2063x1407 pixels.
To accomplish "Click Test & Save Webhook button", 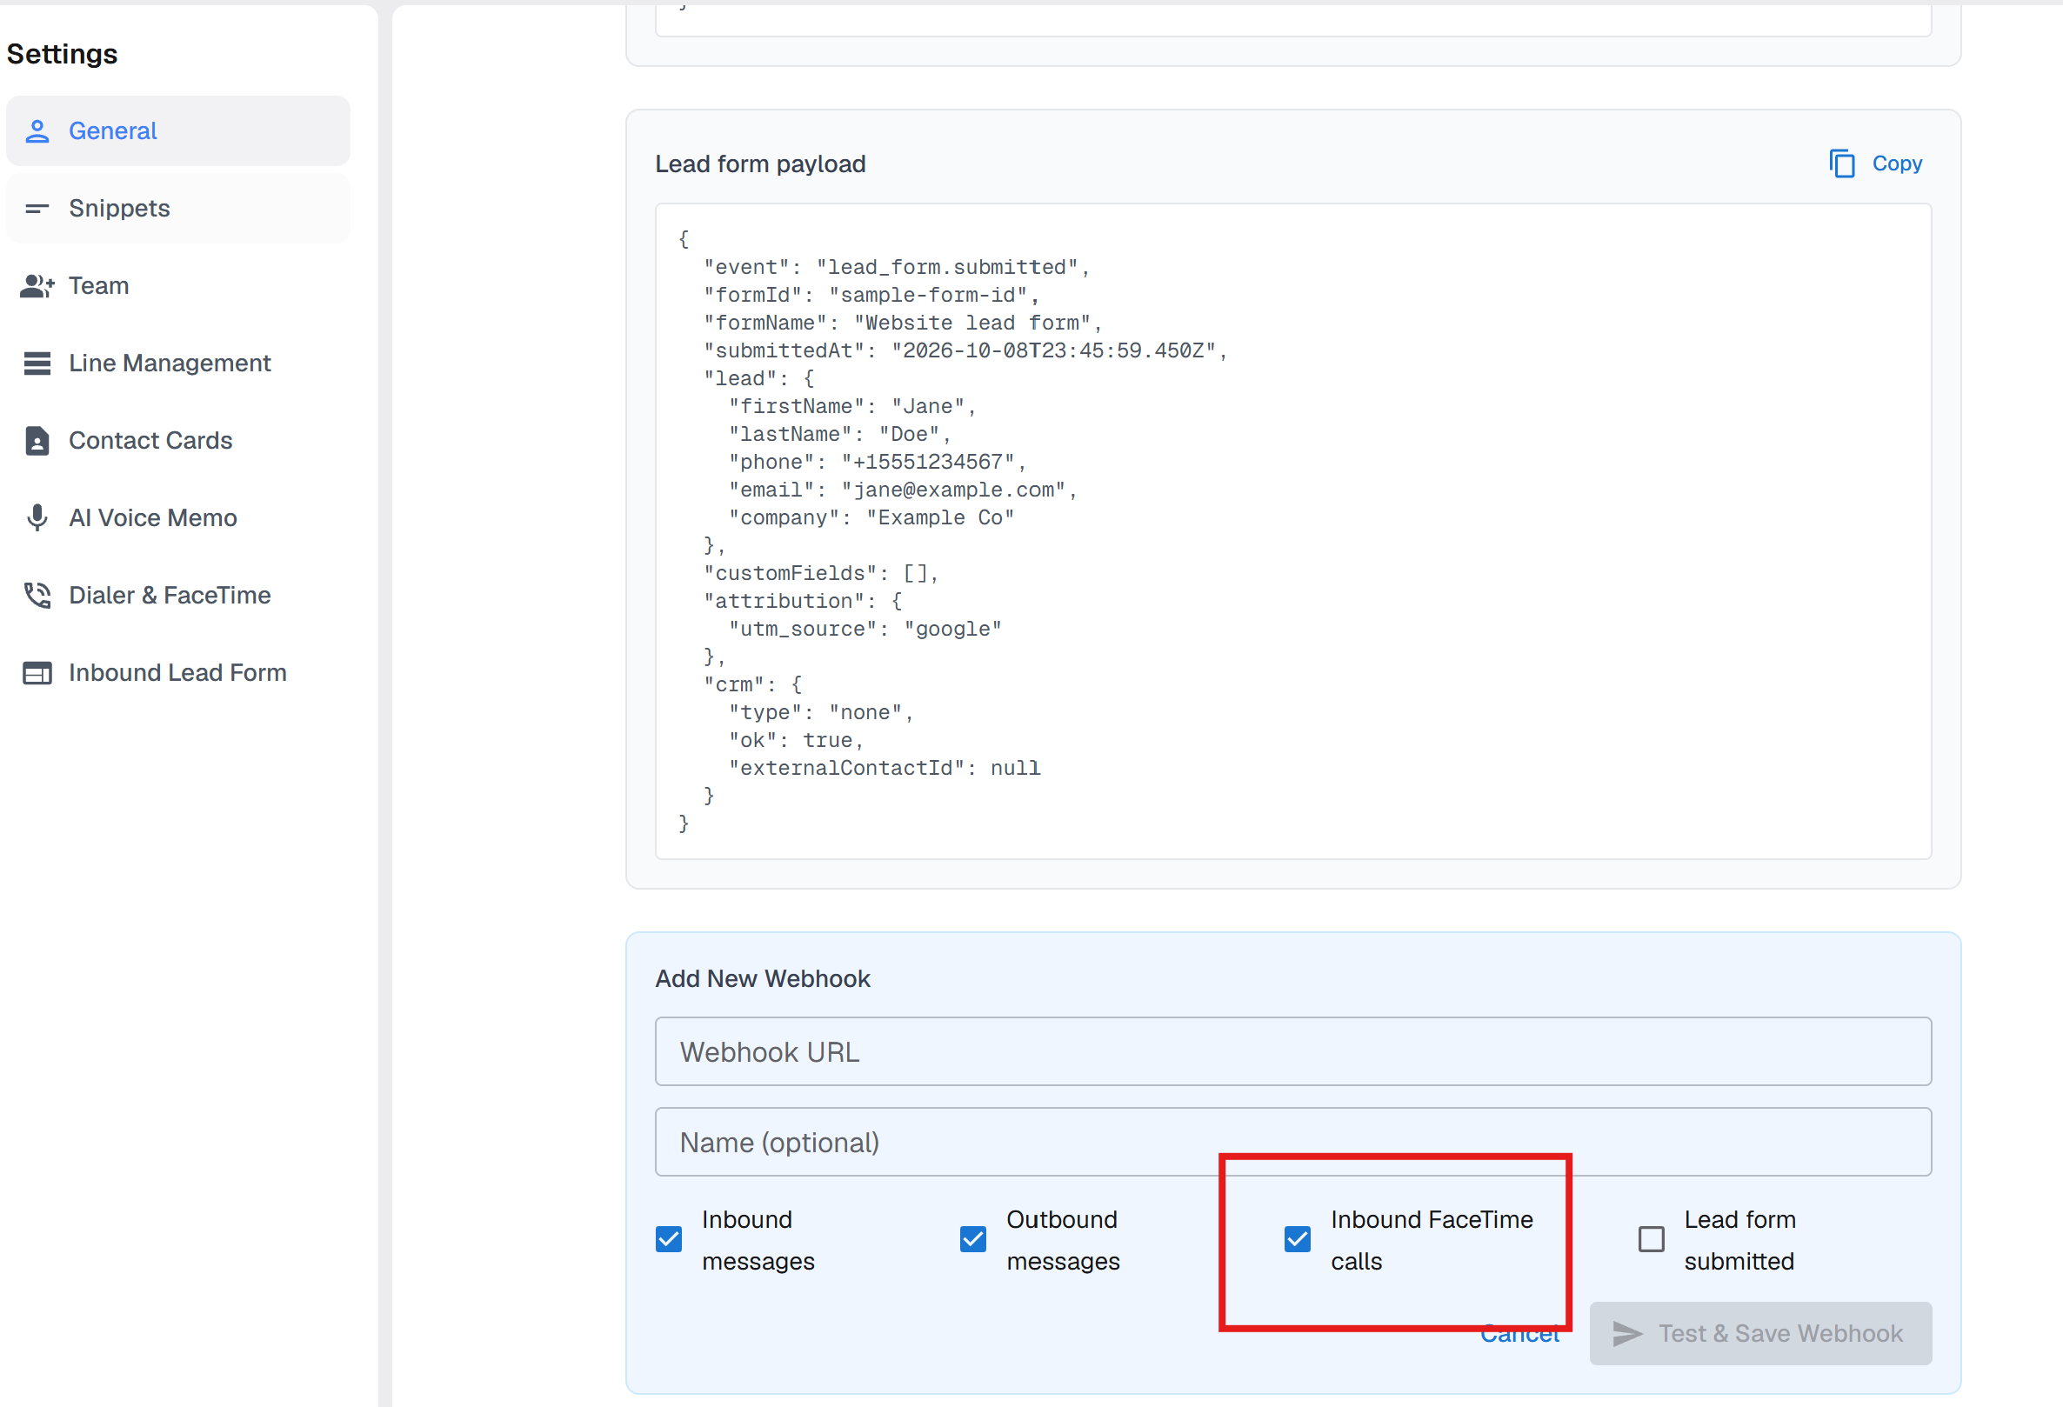I will coord(1760,1333).
